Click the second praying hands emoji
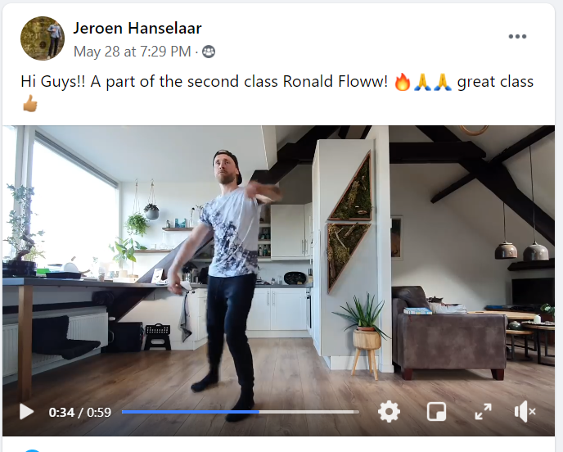The width and height of the screenshot is (563, 452). pyautogui.click(x=443, y=82)
